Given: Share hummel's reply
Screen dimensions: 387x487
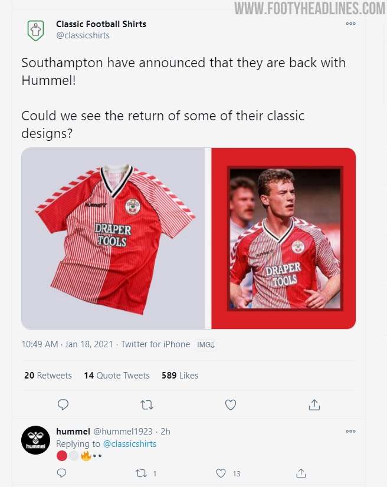Looking at the screenshot, I should (x=301, y=473).
